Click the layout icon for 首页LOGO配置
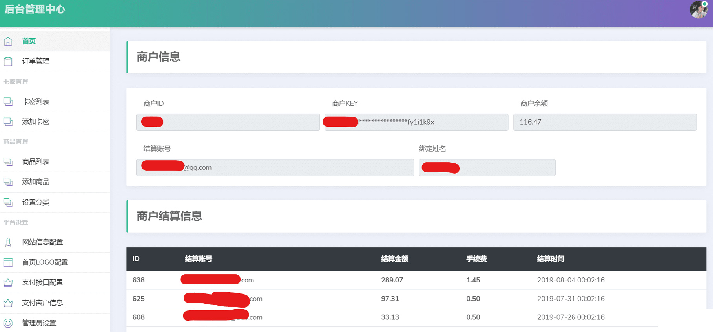Viewport: 713px width, 332px height. pyautogui.click(x=8, y=262)
